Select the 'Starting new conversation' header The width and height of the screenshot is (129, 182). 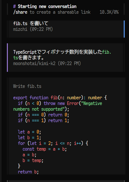tap(47, 6)
